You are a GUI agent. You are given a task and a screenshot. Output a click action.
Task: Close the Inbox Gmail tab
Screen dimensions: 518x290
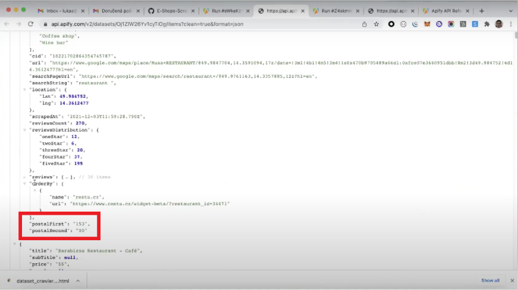tap(83, 11)
